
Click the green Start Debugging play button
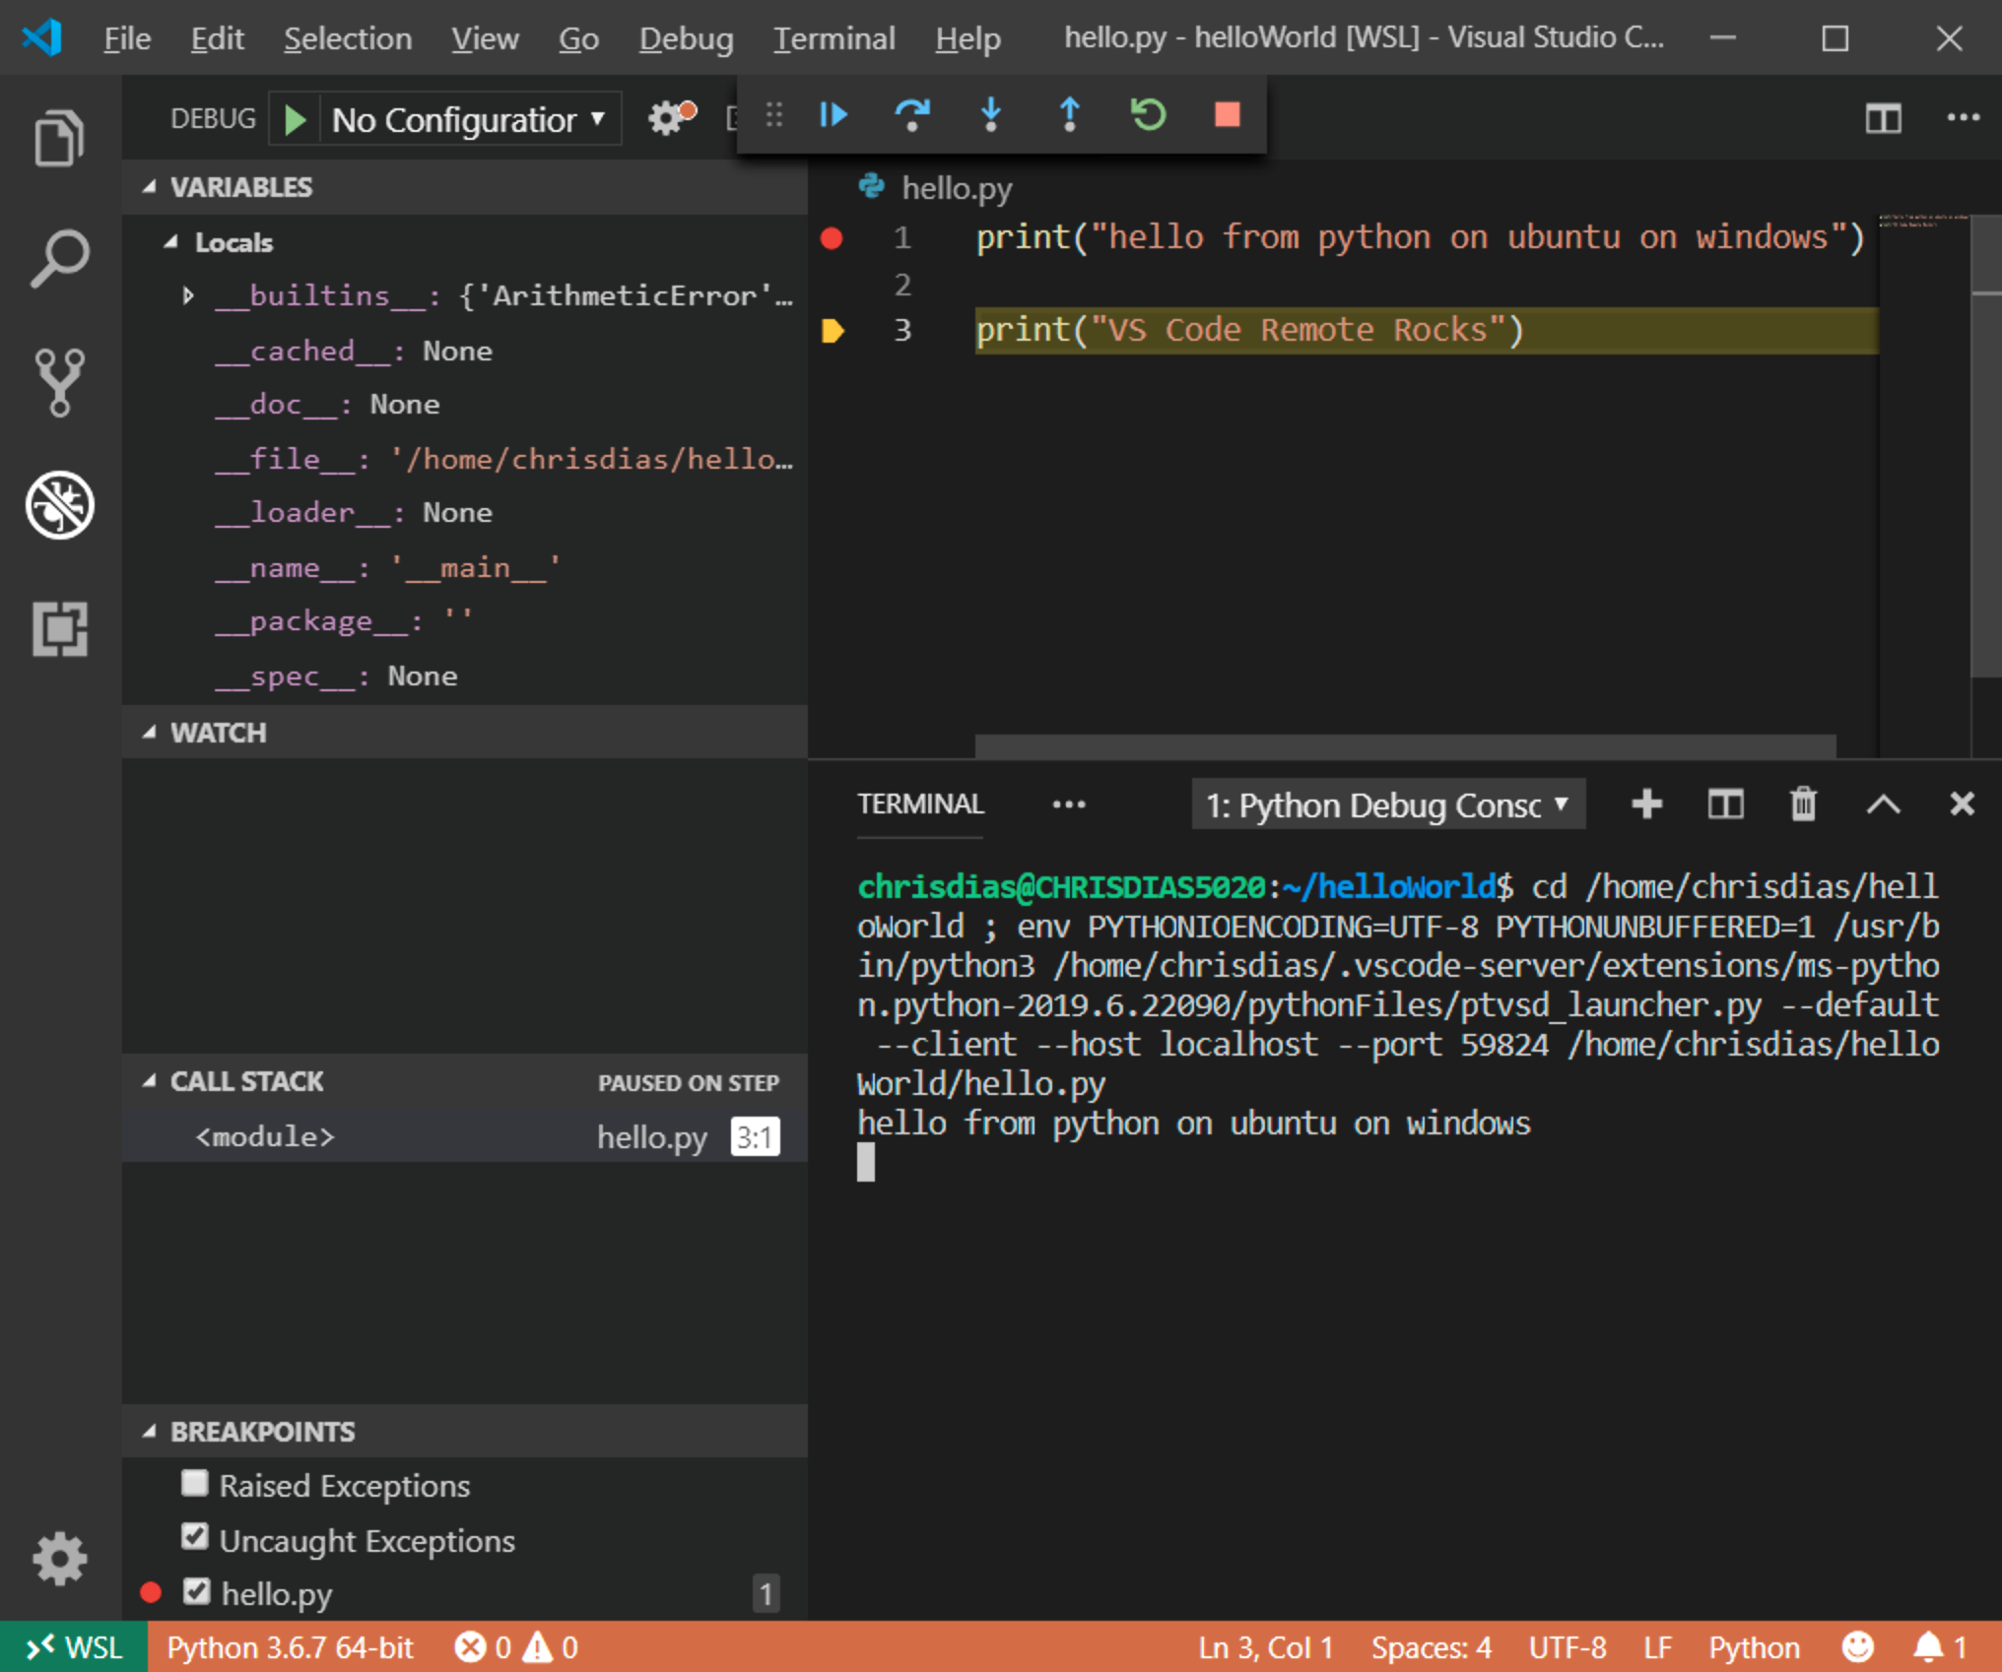point(295,119)
